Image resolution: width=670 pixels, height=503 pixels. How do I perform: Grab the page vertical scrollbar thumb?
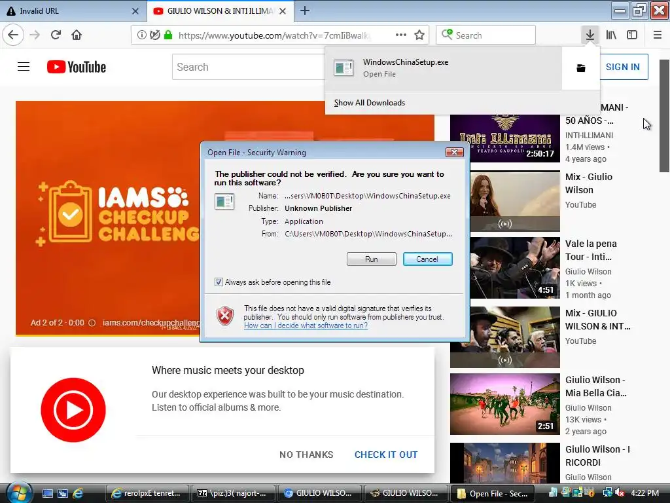664,115
